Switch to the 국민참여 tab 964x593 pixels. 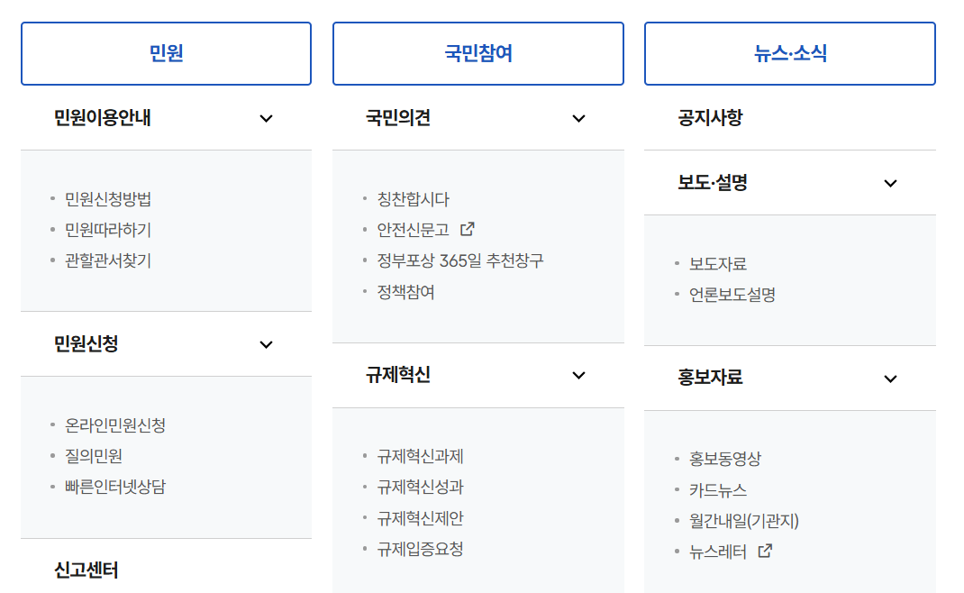[478, 53]
